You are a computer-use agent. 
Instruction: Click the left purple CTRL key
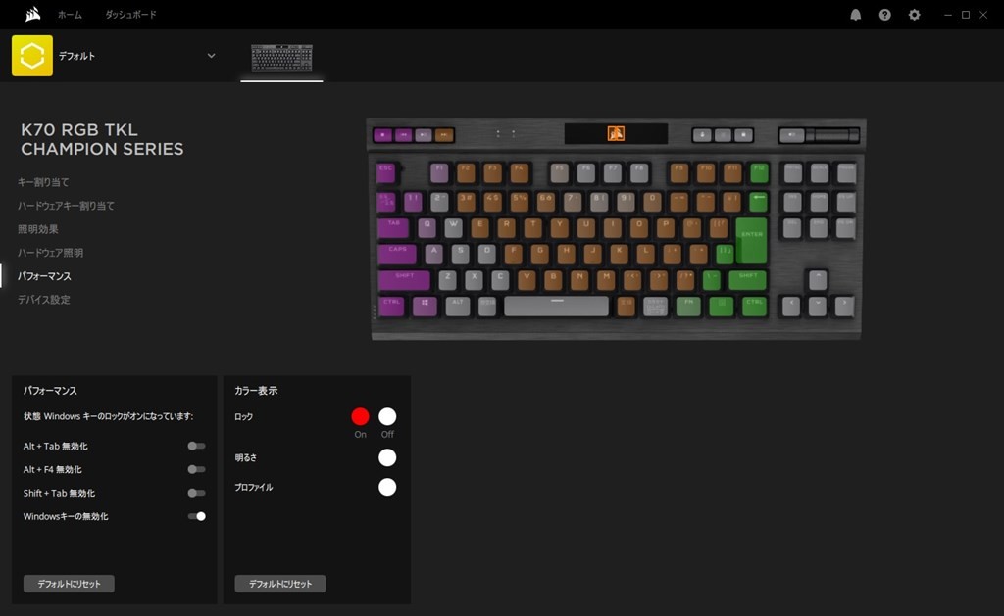(x=391, y=306)
